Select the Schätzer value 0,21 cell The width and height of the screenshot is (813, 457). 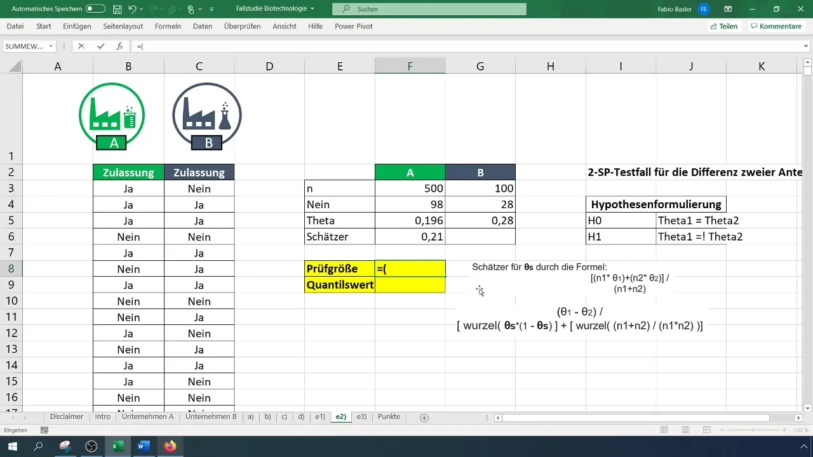(410, 237)
